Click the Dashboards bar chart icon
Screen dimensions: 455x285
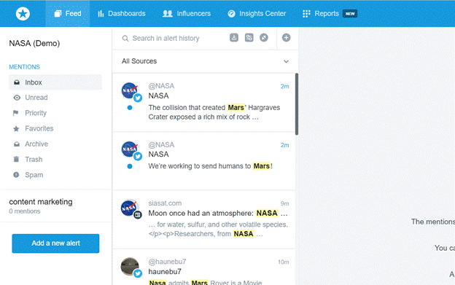[x=101, y=14]
